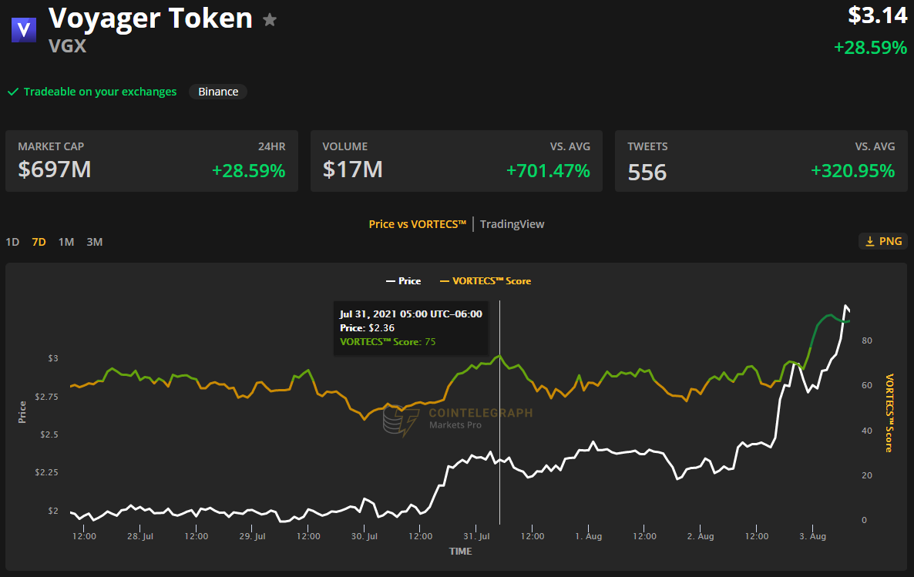
Task: Toggle the Price series in chart legend
Action: tap(403, 281)
